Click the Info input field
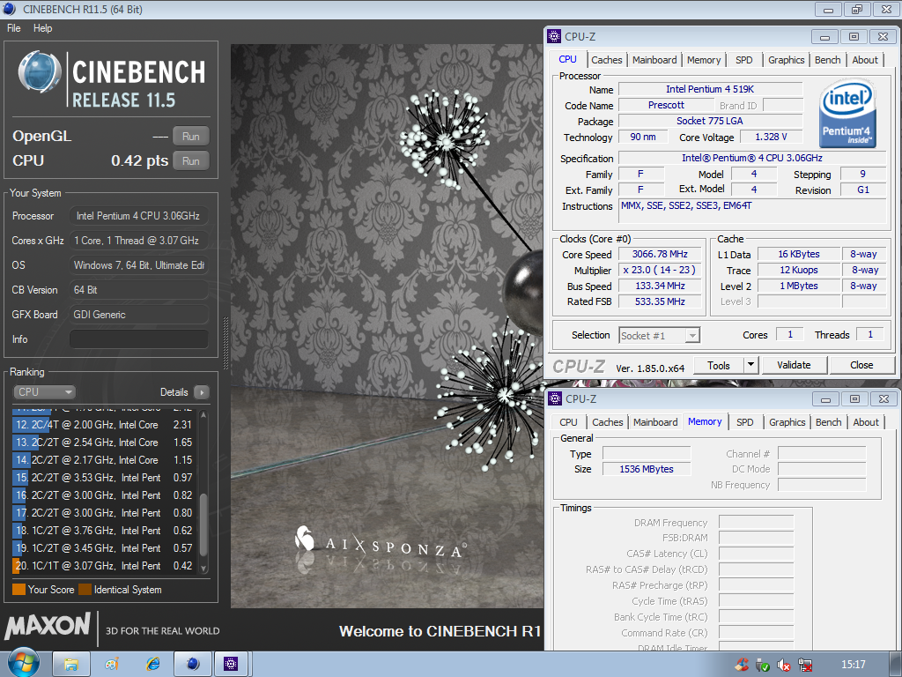Image resolution: width=902 pixels, height=677 pixels. coord(138,339)
